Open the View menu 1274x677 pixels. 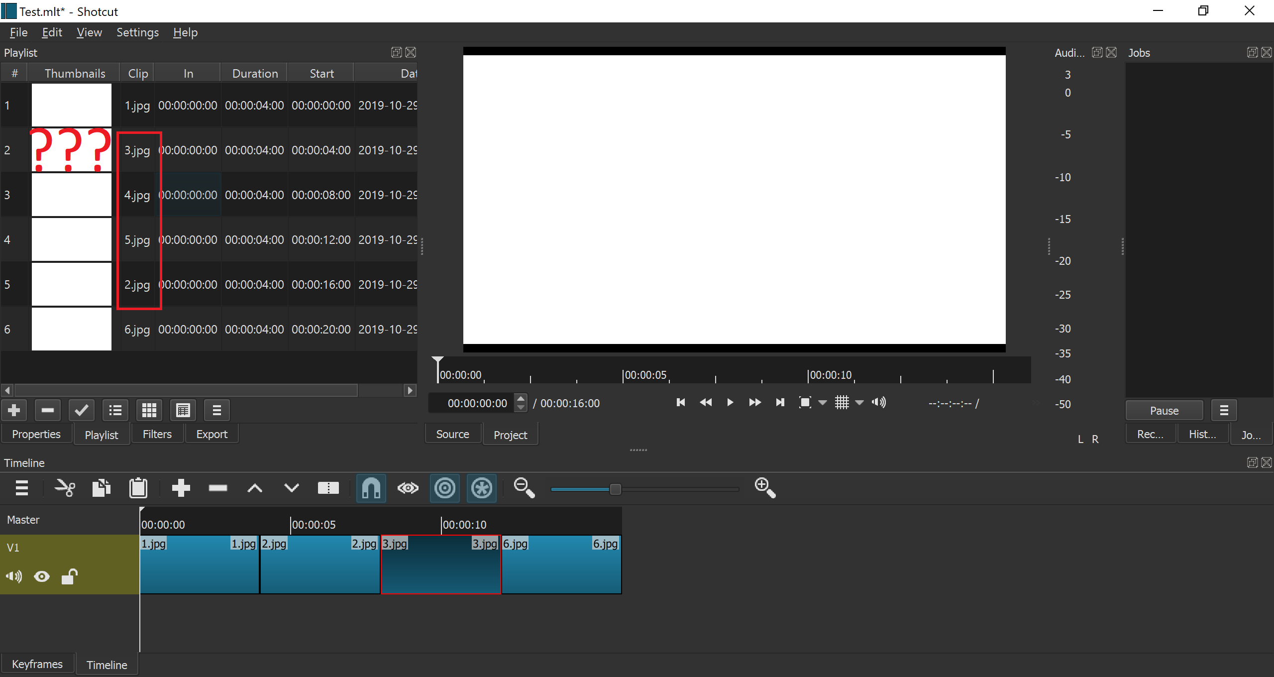pos(89,32)
